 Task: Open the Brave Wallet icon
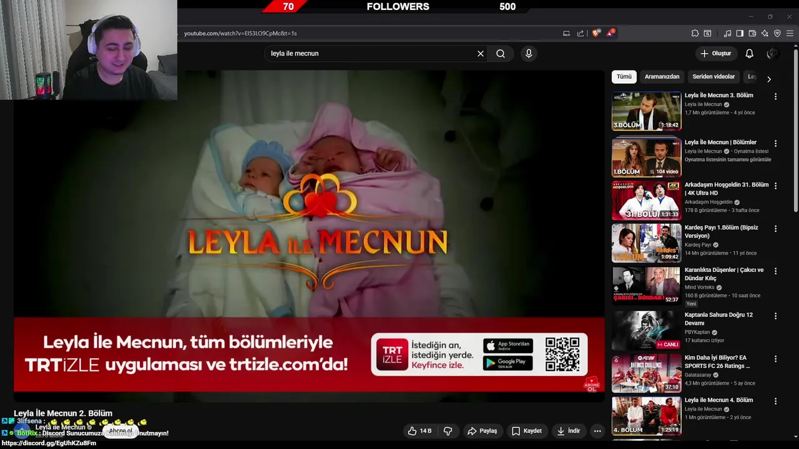pyautogui.click(x=752, y=33)
